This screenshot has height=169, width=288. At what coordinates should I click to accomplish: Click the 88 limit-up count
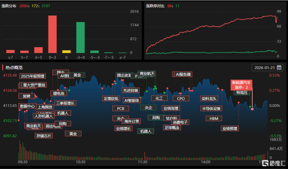[x=170, y=6]
